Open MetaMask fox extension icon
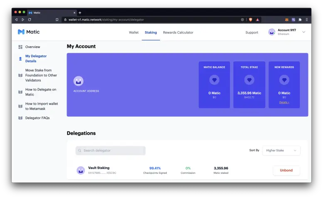Image resolution: width=323 pixels, height=198 pixels. pos(286,20)
